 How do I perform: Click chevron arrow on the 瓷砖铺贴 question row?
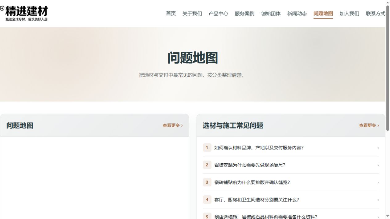point(378,183)
